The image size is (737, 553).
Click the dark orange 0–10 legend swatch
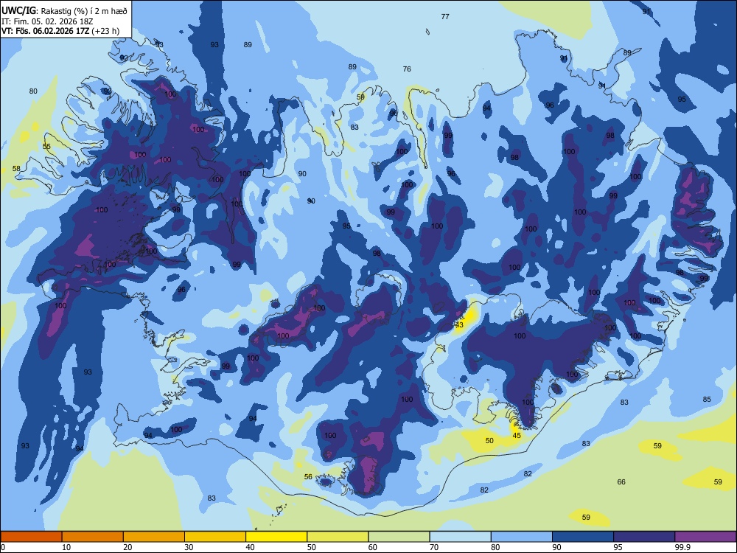click(x=32, y=537)
